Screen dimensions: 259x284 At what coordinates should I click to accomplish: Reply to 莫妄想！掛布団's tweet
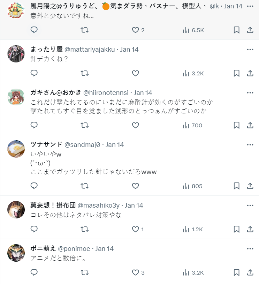34,229
